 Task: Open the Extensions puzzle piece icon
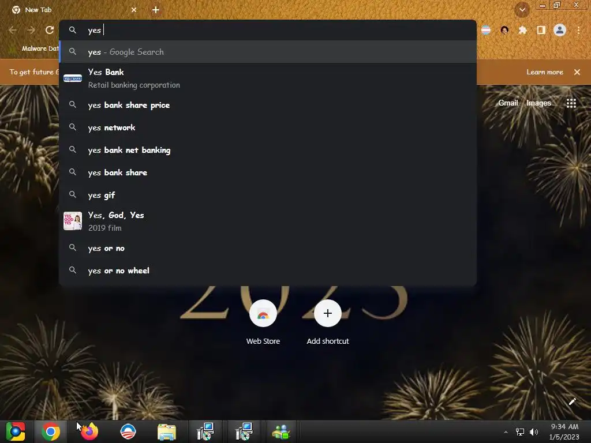pos(522,30)
